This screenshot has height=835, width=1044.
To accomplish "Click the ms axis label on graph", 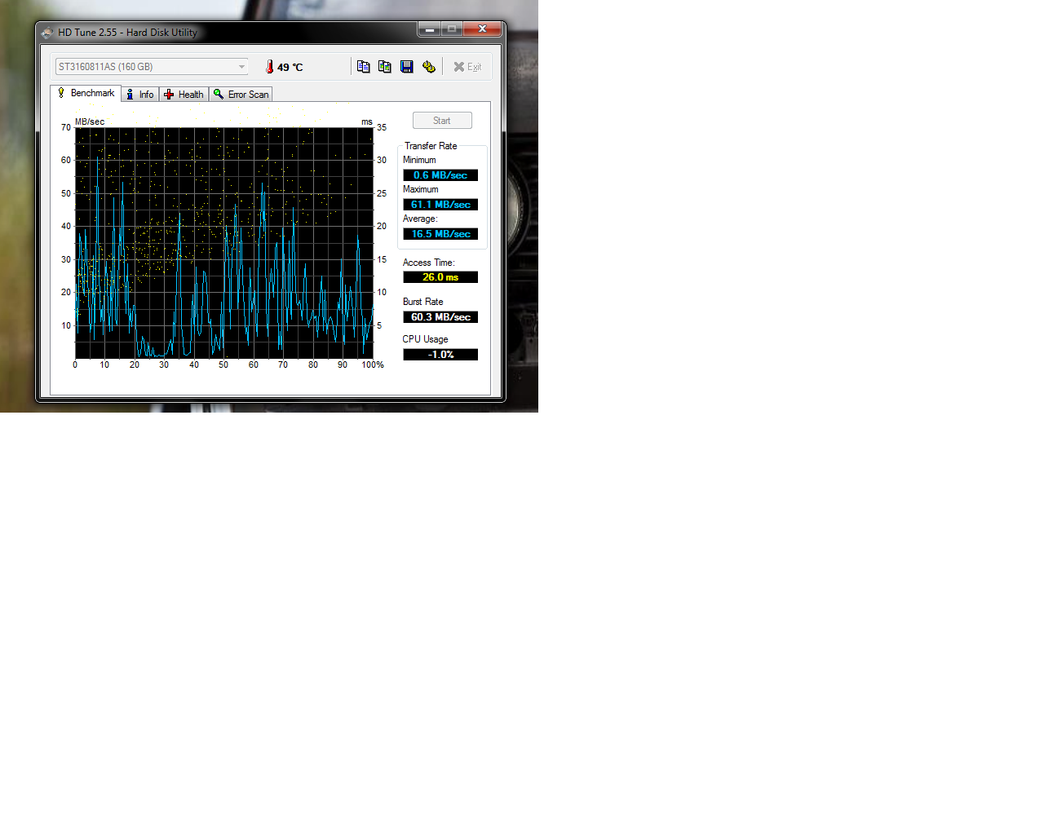I will [367, 121].
